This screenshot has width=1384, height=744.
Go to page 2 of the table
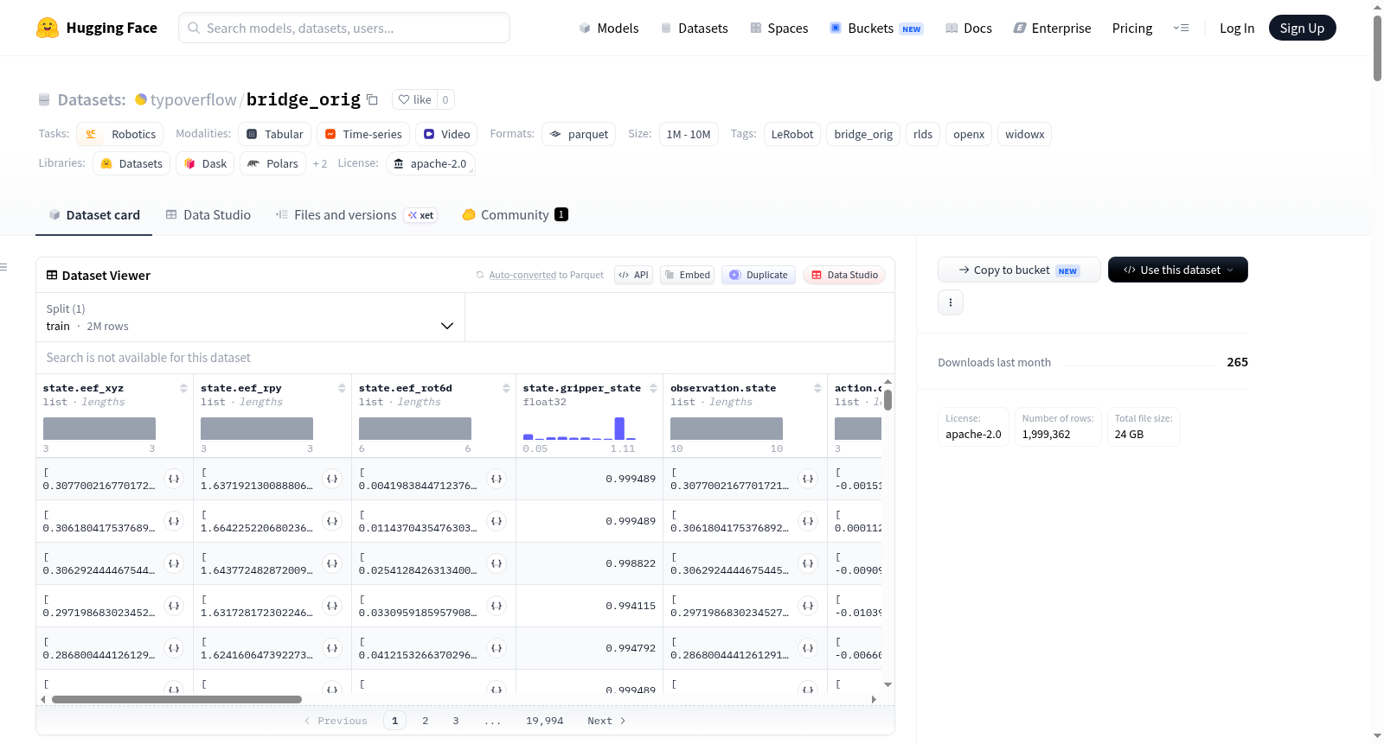(426, 721)
